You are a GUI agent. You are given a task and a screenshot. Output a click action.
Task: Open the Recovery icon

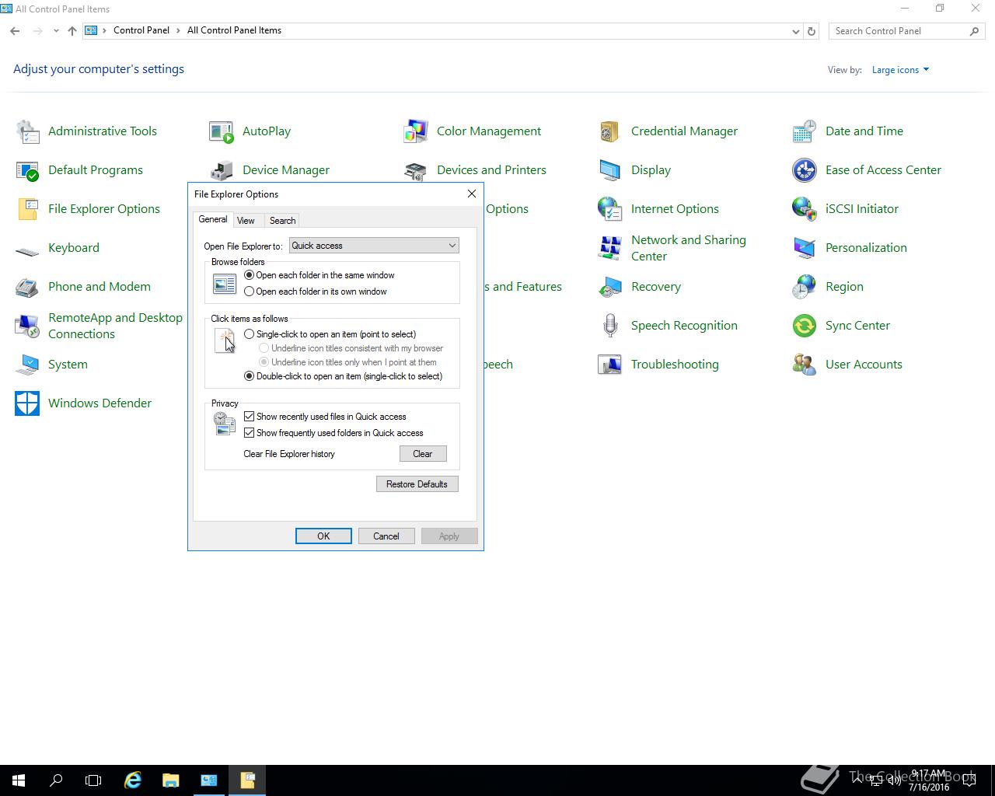point(610,287)
